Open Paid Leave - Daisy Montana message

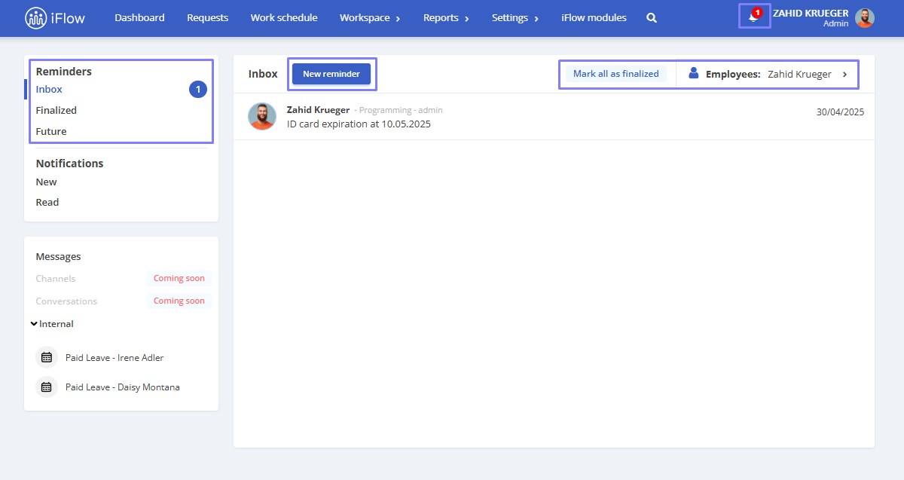tap(123, 387)
